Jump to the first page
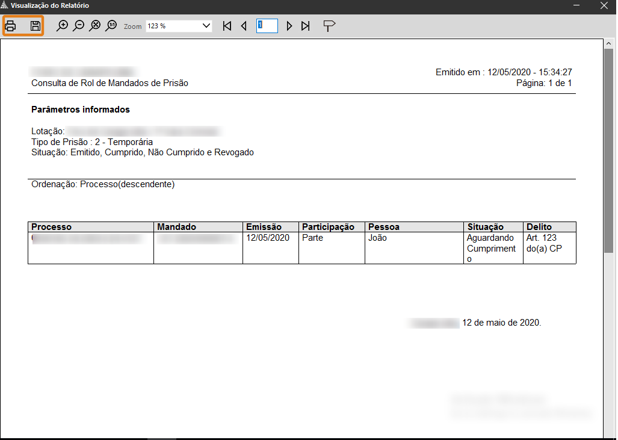618x440 pixels. [227, 26]
